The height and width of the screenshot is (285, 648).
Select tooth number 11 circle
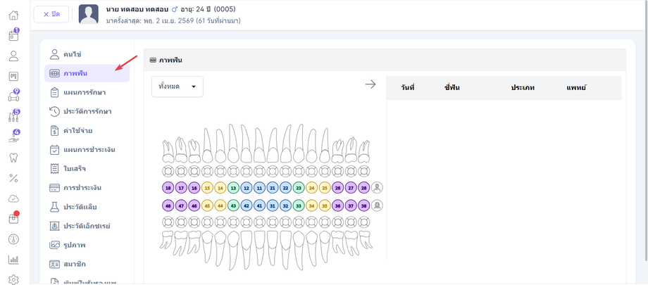259,188
